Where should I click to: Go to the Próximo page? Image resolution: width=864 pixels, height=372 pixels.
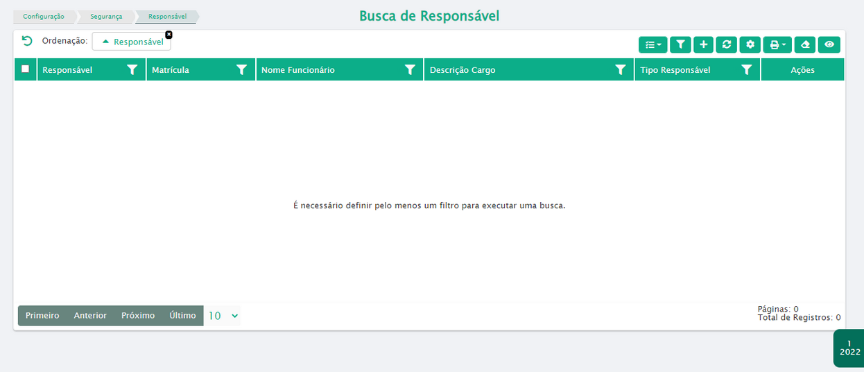pyautogui.click(x=138, y=315)
